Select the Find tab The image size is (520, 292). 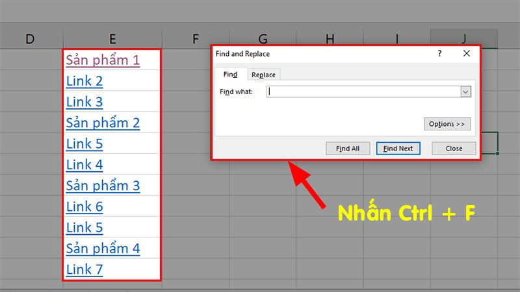click(230, 75)
